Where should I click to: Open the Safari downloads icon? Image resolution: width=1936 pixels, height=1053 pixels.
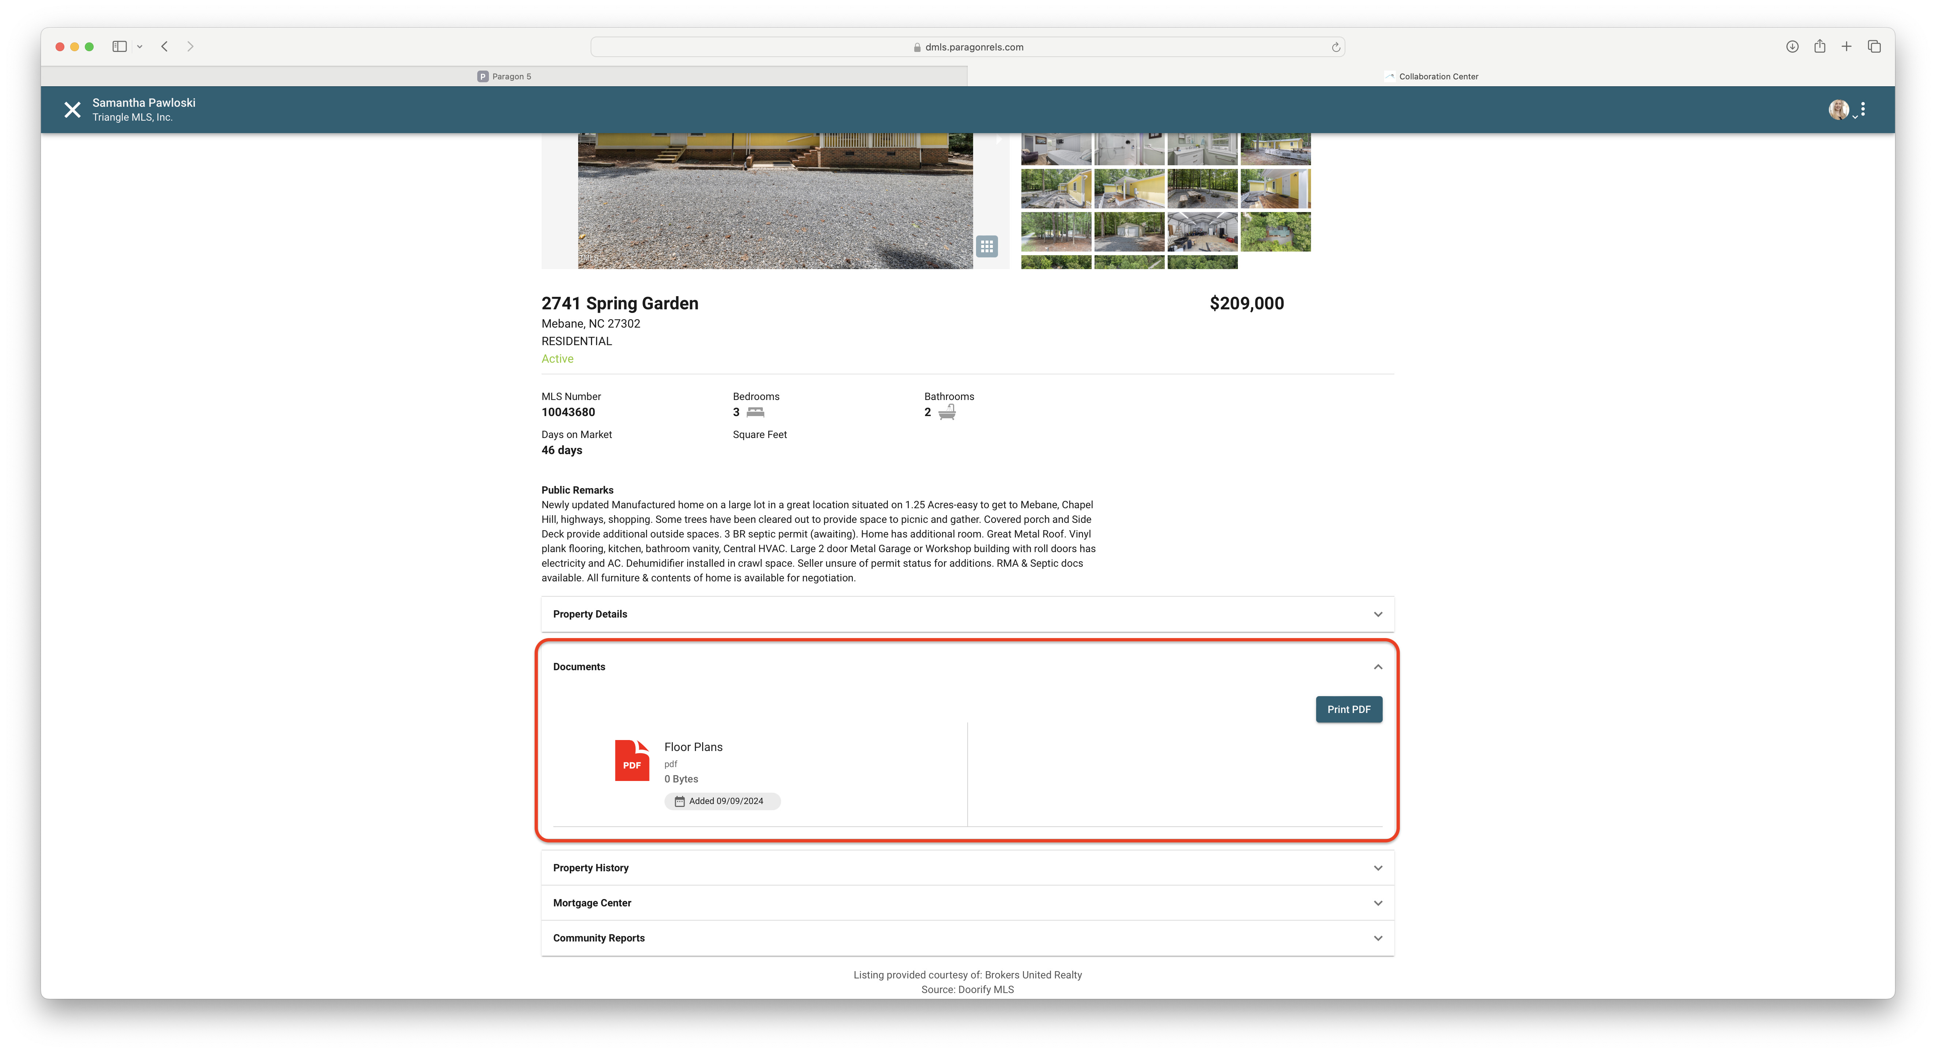click(1792, 46)
